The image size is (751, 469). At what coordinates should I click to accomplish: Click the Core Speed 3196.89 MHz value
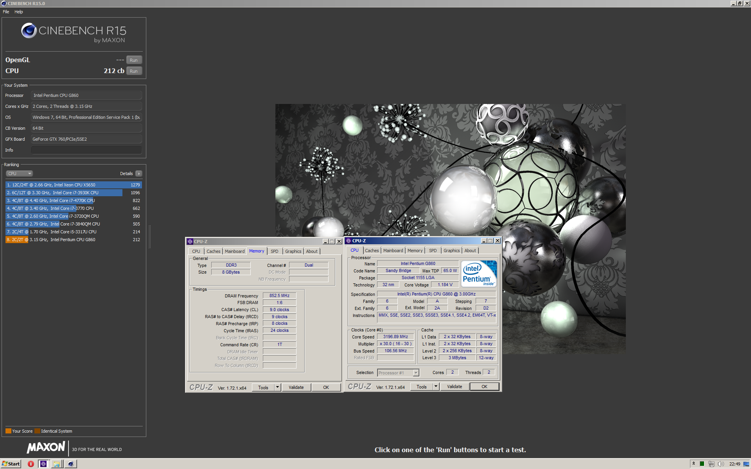(x=395, y=337)
